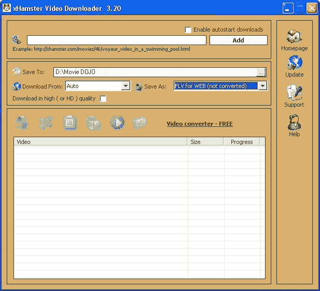Tick the high or HD quality checkbox
Image resolution: width=320 pixels, height=291 pixels.
pyautogui.click(x=103, y=98)
